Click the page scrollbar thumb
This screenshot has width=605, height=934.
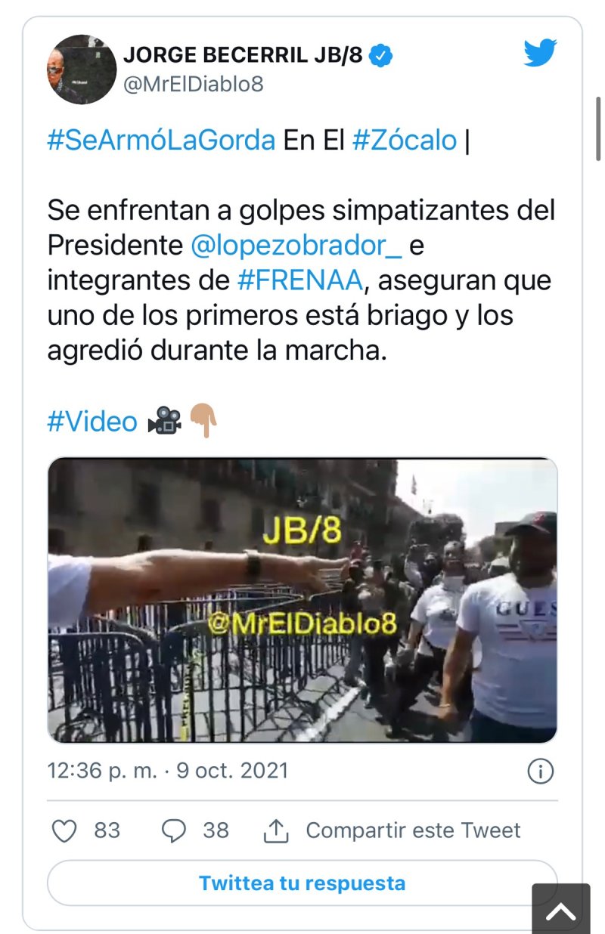coord(599,128)
